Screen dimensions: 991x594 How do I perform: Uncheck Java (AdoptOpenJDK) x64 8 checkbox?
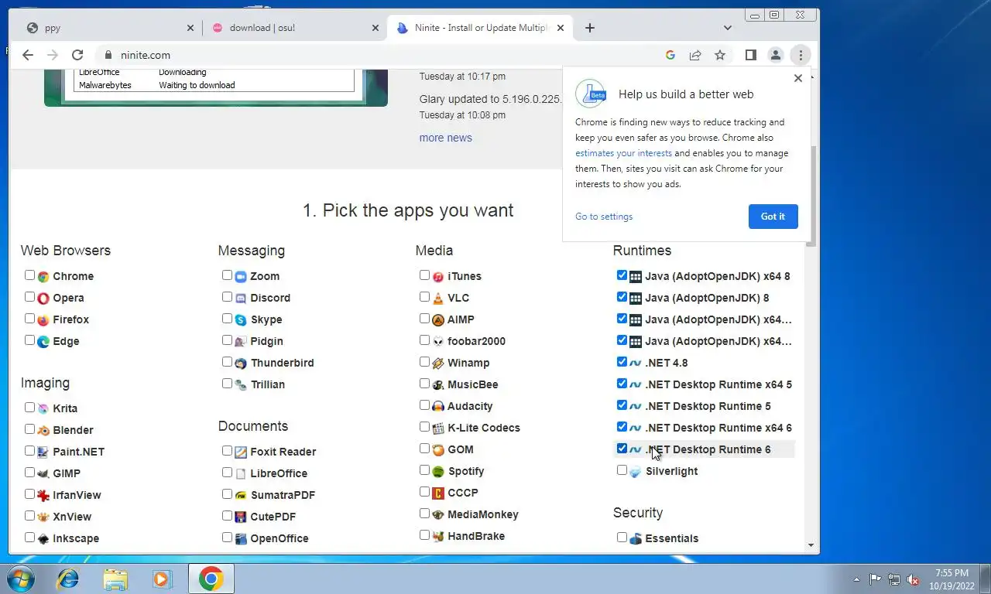tap(622, 275)
